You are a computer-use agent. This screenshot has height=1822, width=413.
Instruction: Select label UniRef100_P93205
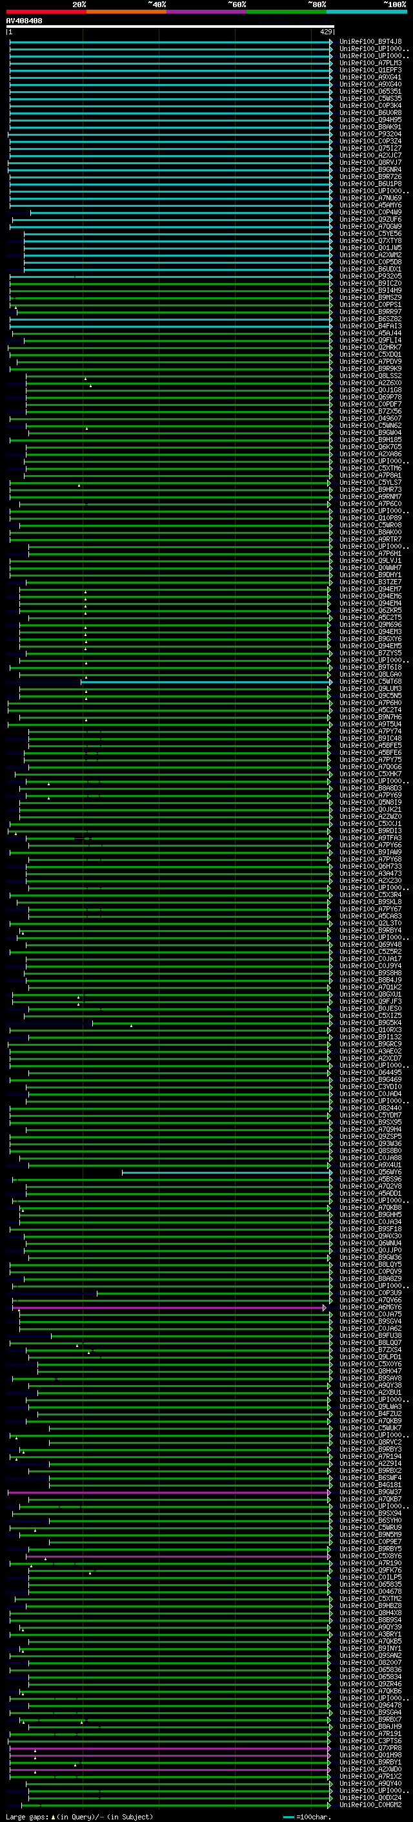tap(370, 277)
